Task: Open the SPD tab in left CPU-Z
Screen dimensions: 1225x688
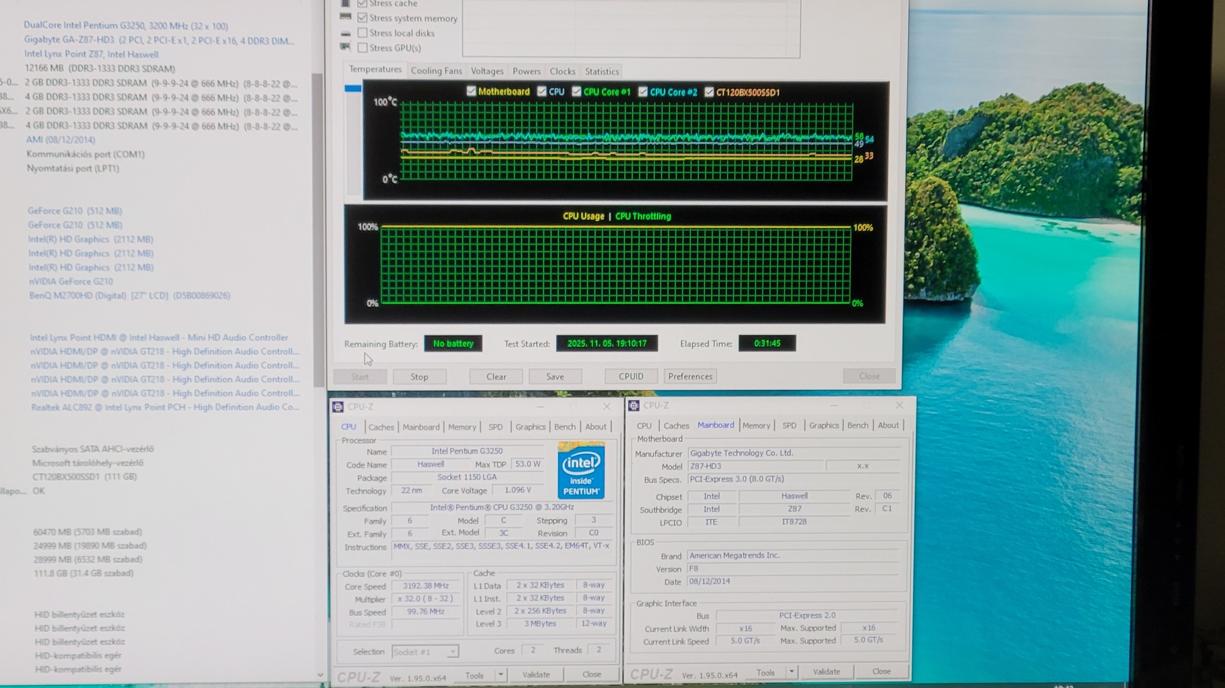Action: click(x=495, y=427)
